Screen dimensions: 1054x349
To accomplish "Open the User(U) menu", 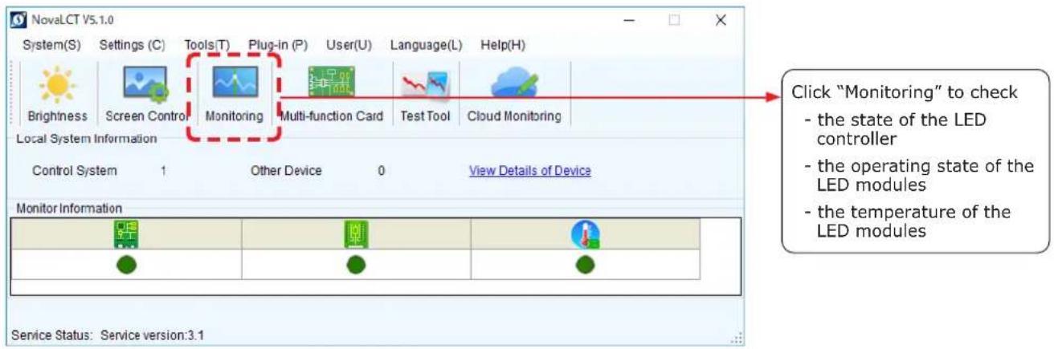I will tap(349, 45).
